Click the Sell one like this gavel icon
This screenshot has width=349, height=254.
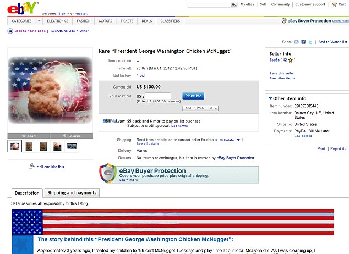click(32, 166)
